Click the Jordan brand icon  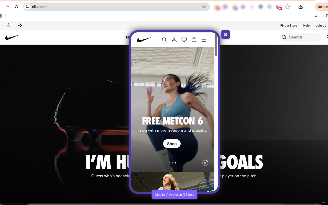8,25
